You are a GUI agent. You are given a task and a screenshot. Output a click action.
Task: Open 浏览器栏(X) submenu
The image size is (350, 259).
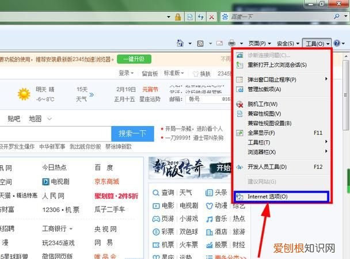pos(282,152)
